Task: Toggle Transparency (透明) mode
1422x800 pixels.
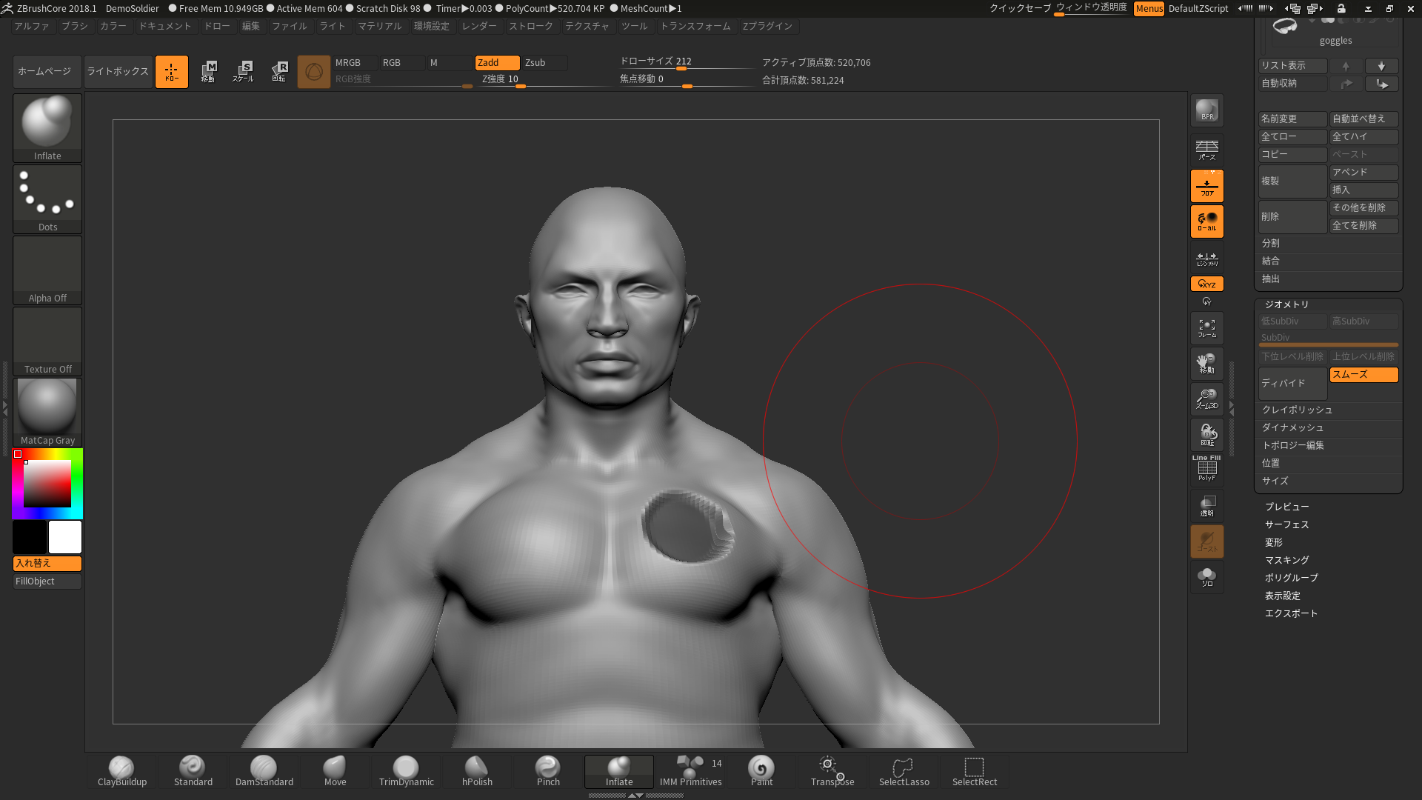Action: point(1207,506)
